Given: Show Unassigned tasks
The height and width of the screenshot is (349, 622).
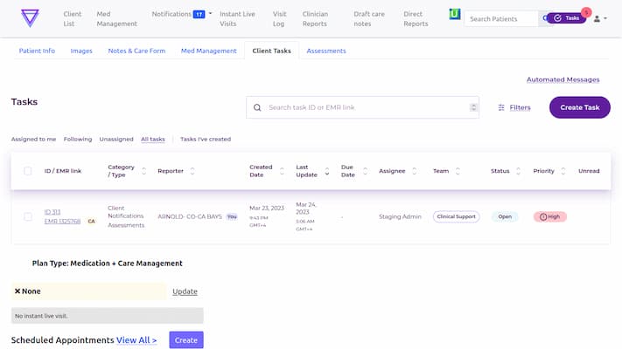Looking at the screenshot, I should (116, 140).
